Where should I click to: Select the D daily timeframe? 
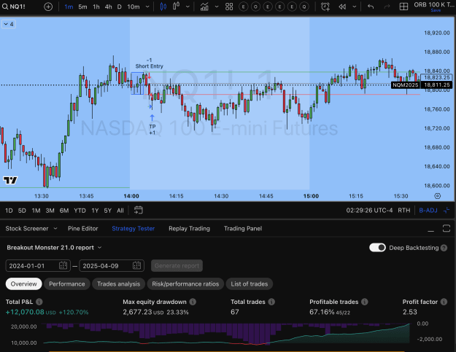[119, 7]
